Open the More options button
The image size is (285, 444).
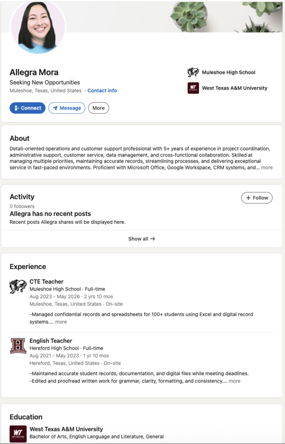tap(99, 108)
